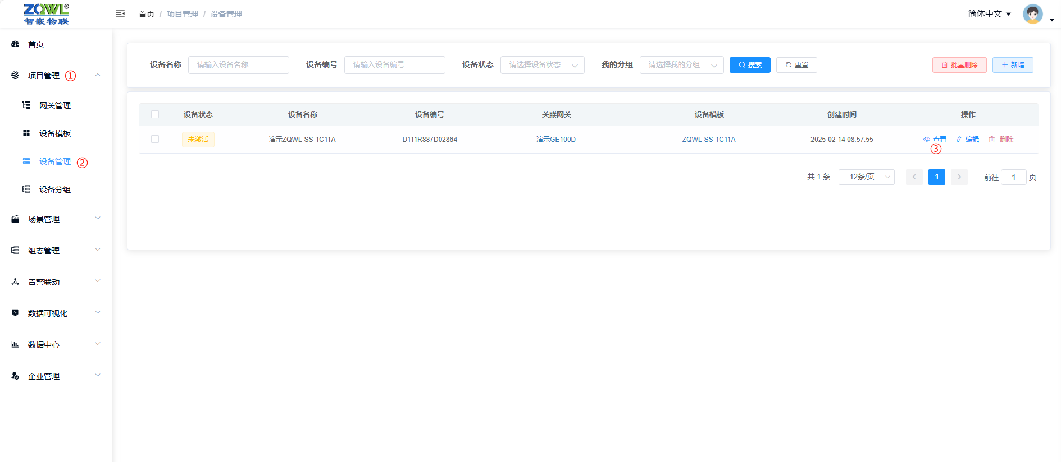
Task: Open 设备分组 in the sidebar
Action: [54, 190]
